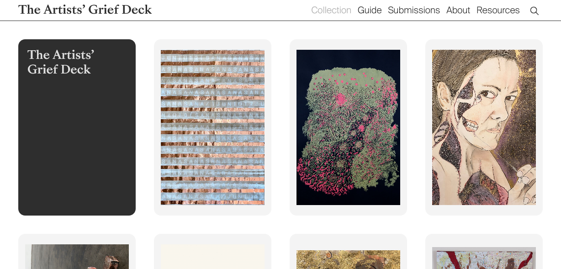Screen dimensions: 561x269
Task: Open the woman's face portrait card
Action: (484, 127)
